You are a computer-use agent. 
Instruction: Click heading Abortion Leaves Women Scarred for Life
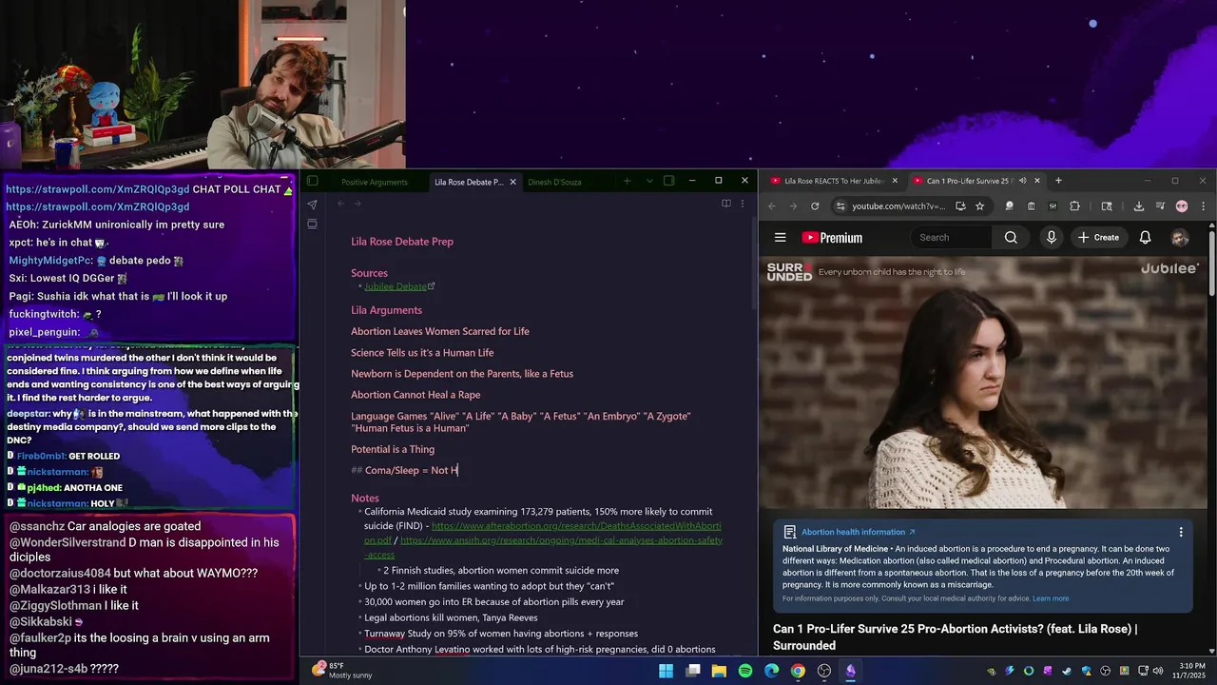click(440, 331)
